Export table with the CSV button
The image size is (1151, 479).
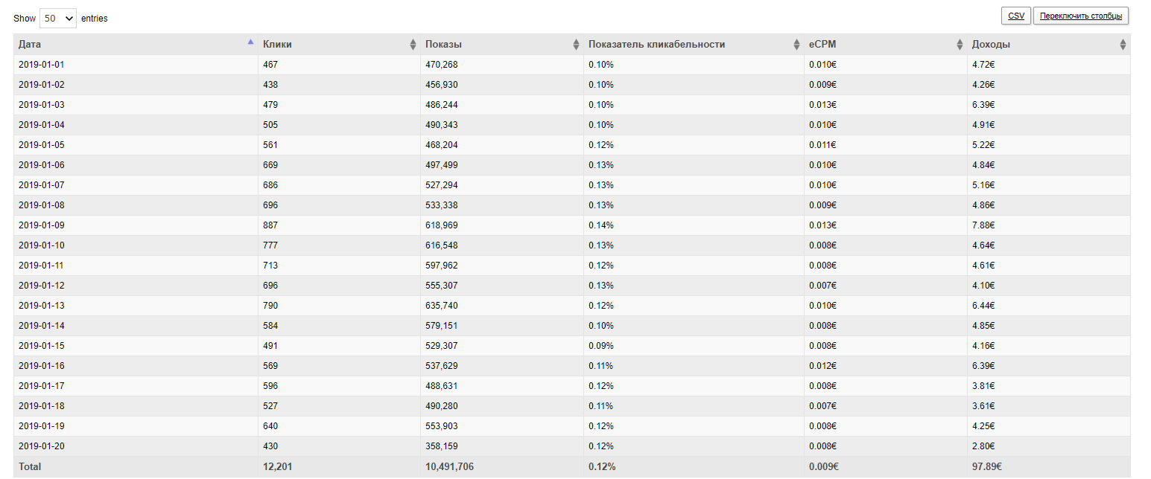point(1016,16)
